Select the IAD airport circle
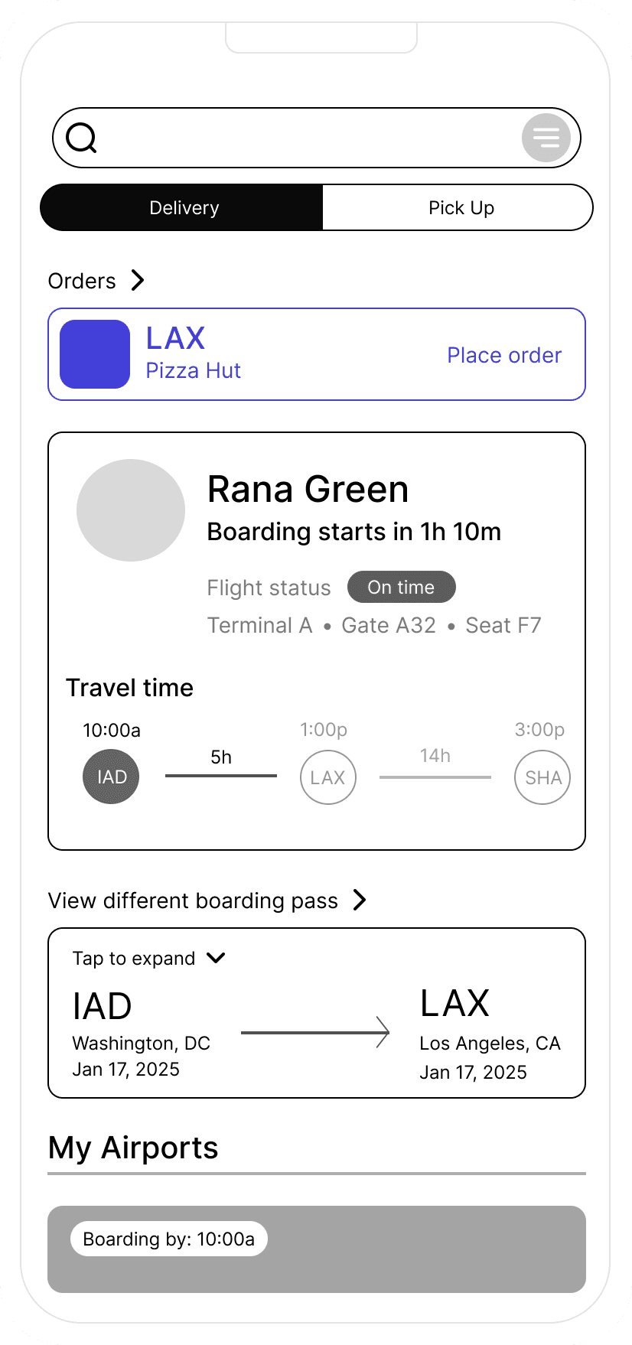The height and width of the screenshot is (1345, 632). (111, 777)
